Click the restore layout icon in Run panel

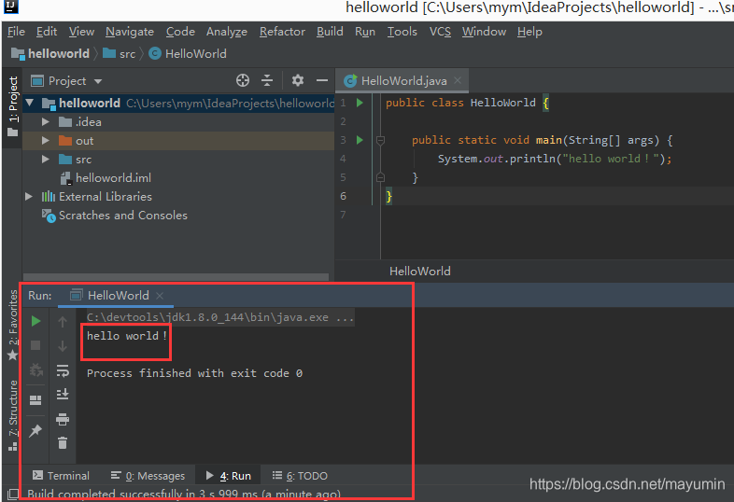[x=35, y=400]
